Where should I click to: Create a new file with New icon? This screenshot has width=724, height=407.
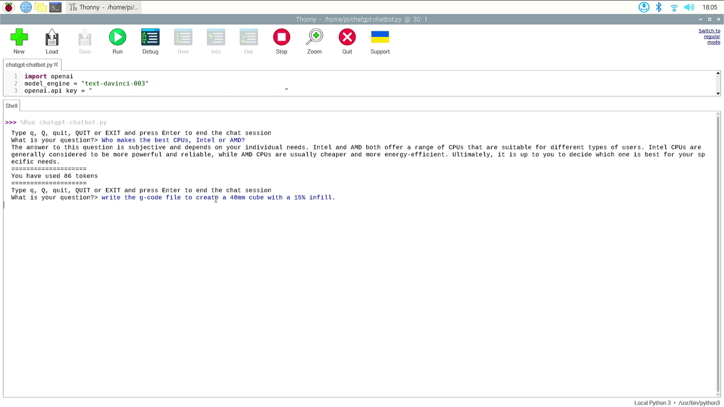(x=19, y=42)
